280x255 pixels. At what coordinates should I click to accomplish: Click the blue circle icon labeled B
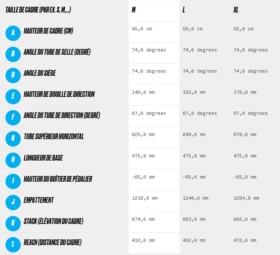click(x=13, y=54)
